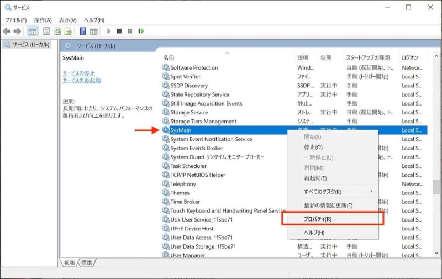Click the サービスの停止 link

[x=78, y=73]
